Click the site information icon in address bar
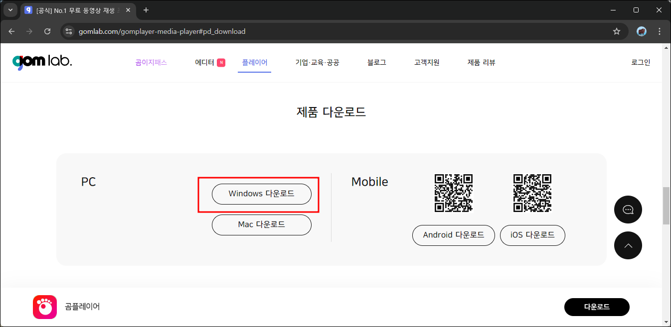The image size is (671, 327). [x=69, y=31]
